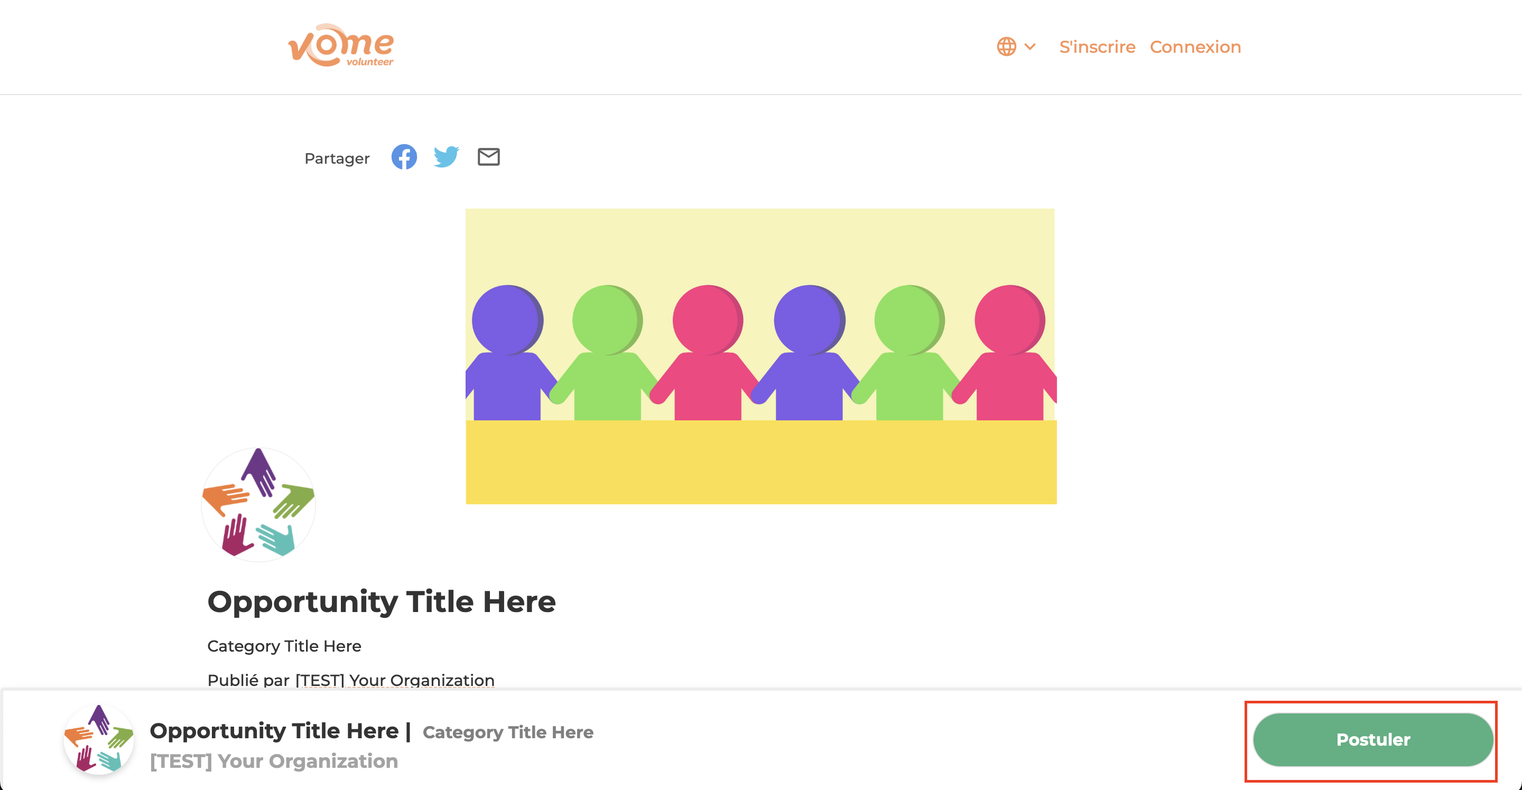Open the Publié par organization link
1522x790 pixels.
tap(395, 680)
